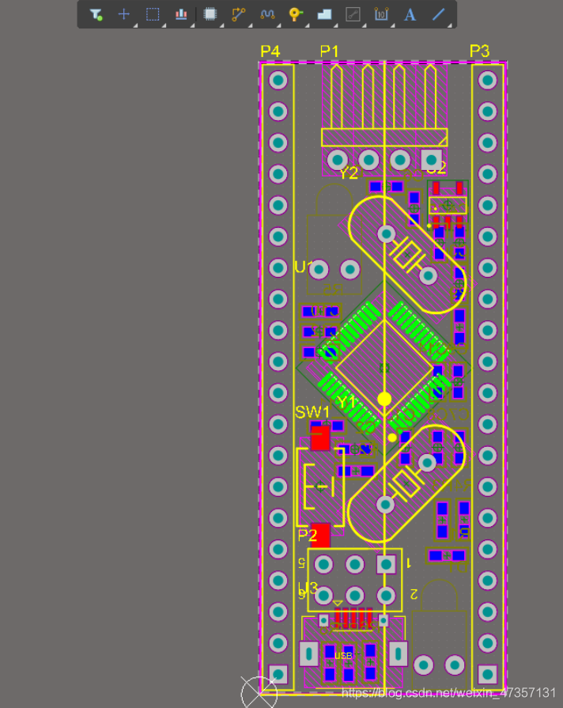Choose the place text string tool
The image size is (563, 708).
410,14
